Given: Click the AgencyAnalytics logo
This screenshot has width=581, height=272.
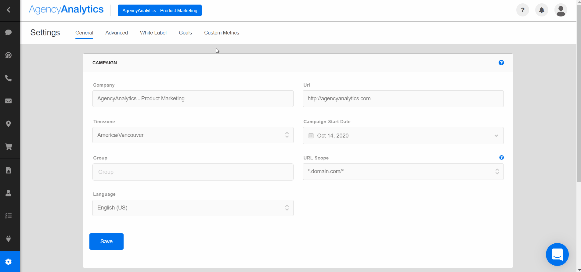Looking at the screenshot, I should 66,10.
